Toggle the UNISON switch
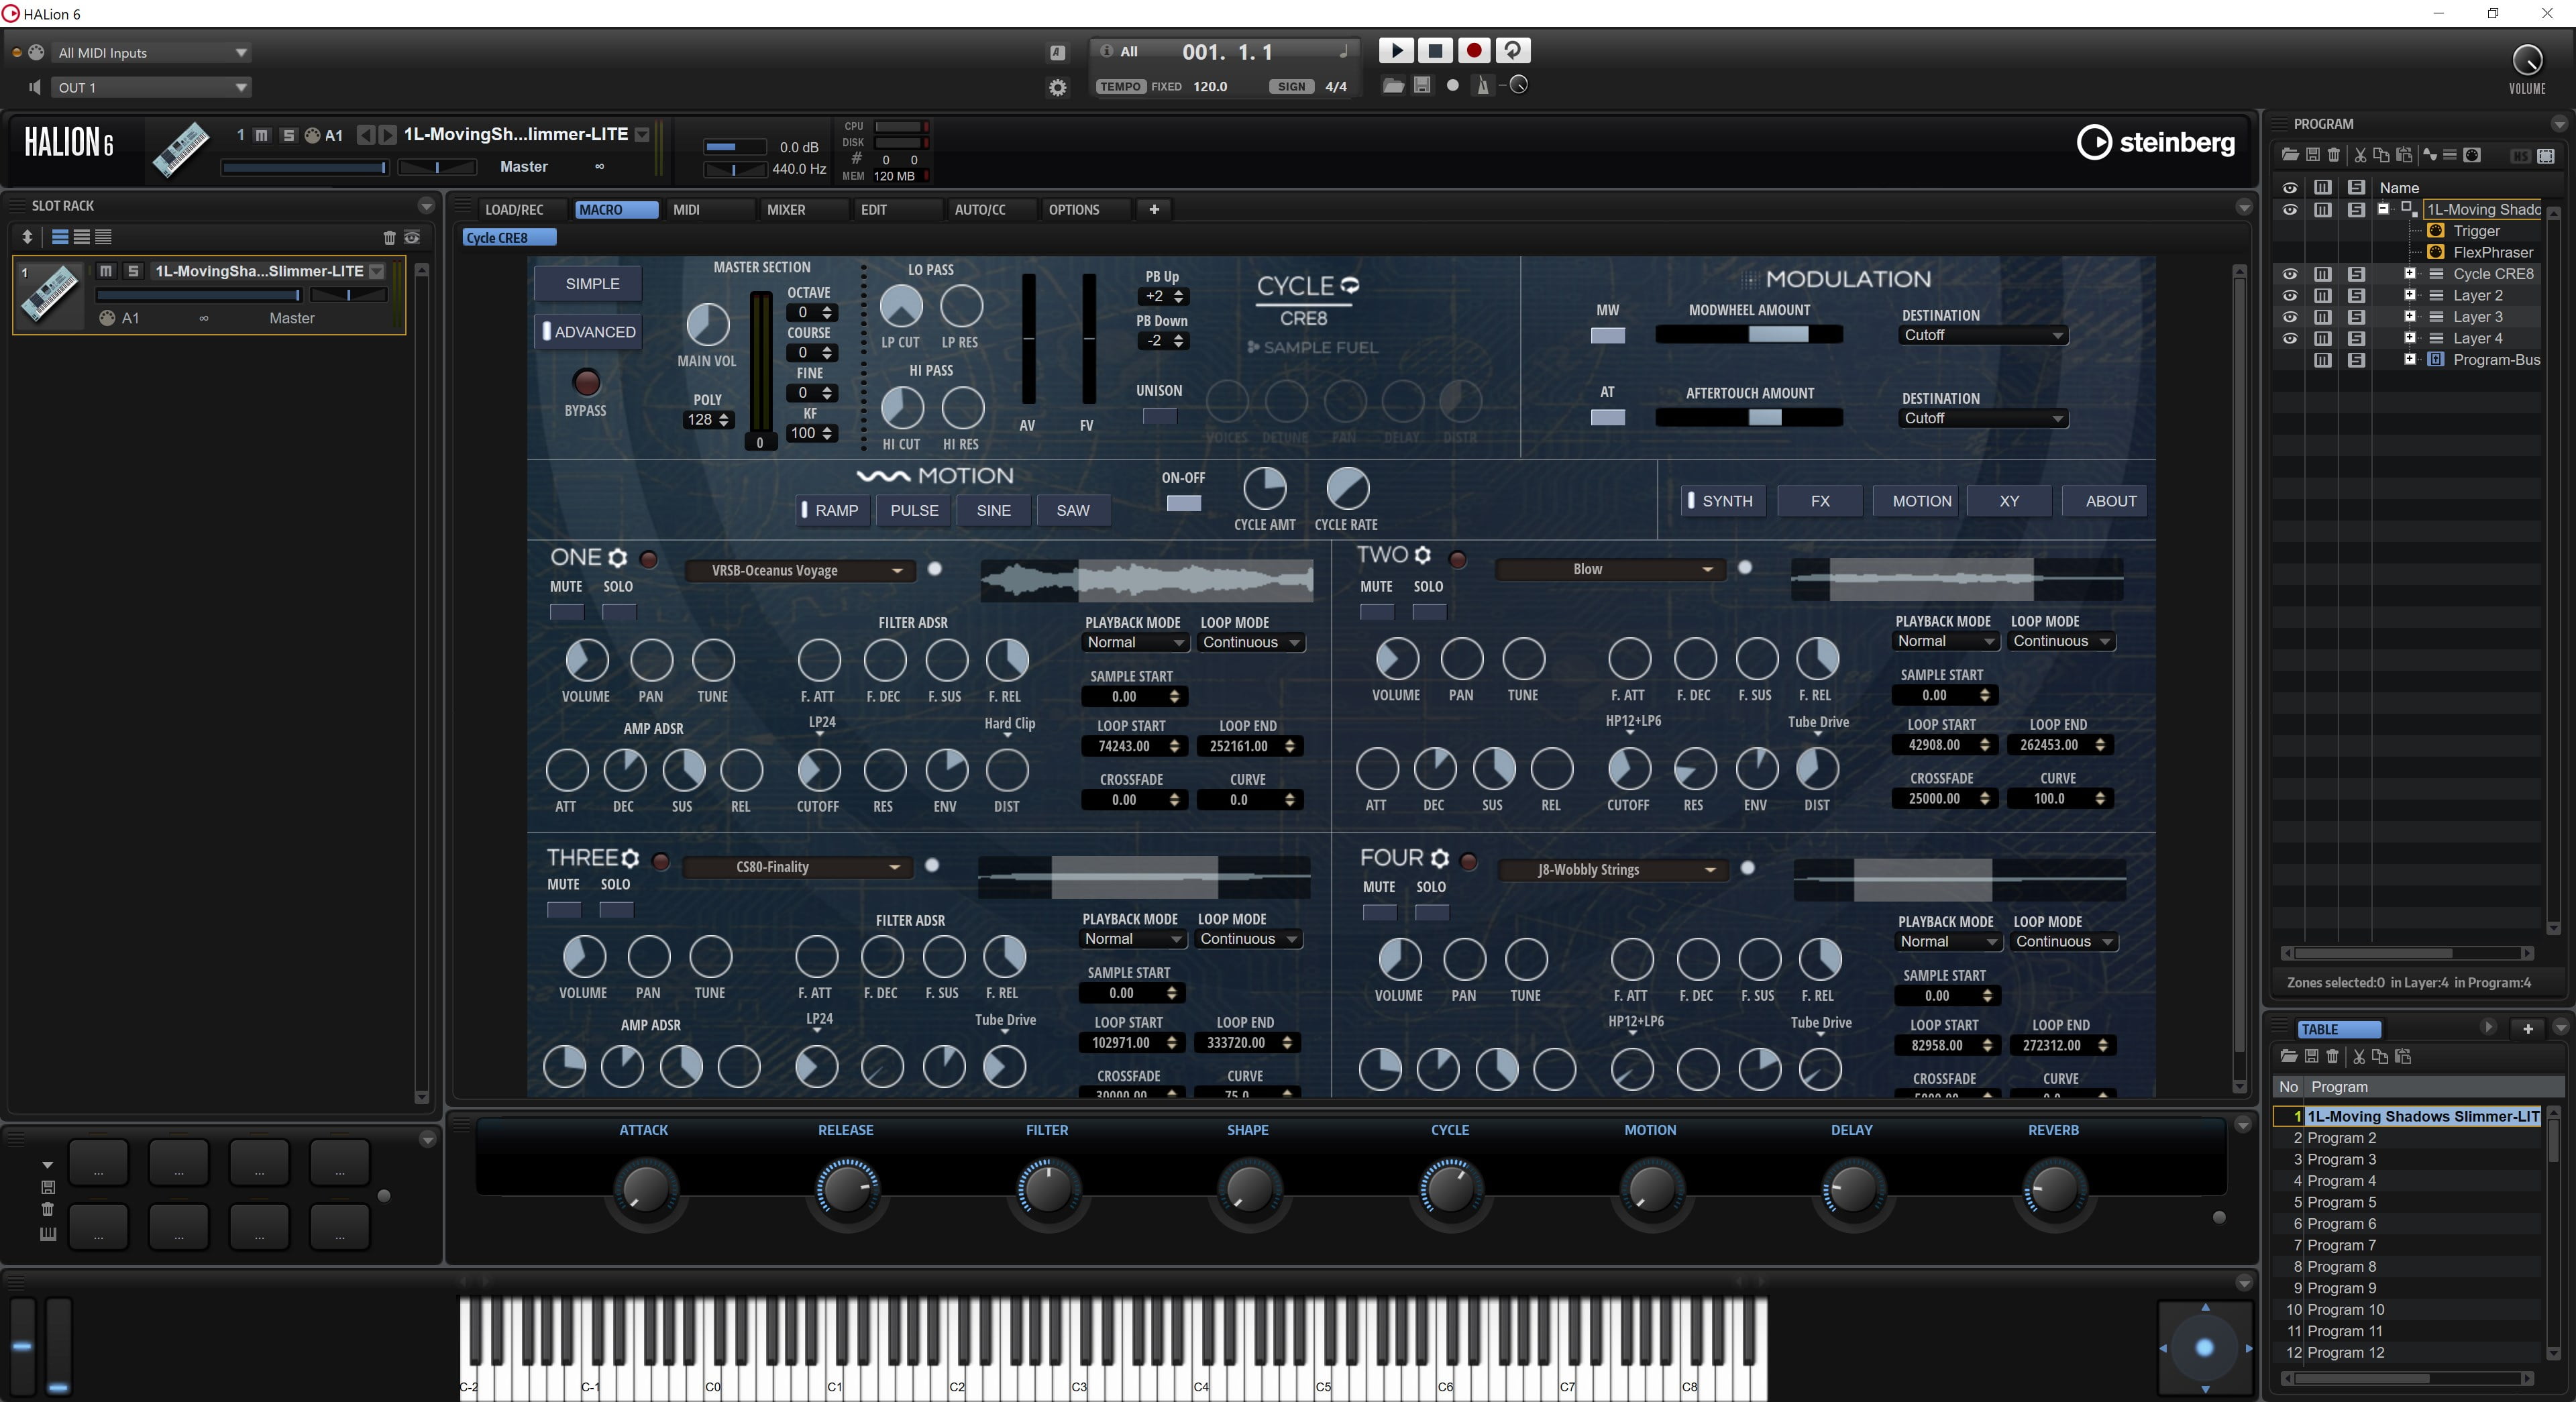 pyautogui.click(x=1159, y=416)
